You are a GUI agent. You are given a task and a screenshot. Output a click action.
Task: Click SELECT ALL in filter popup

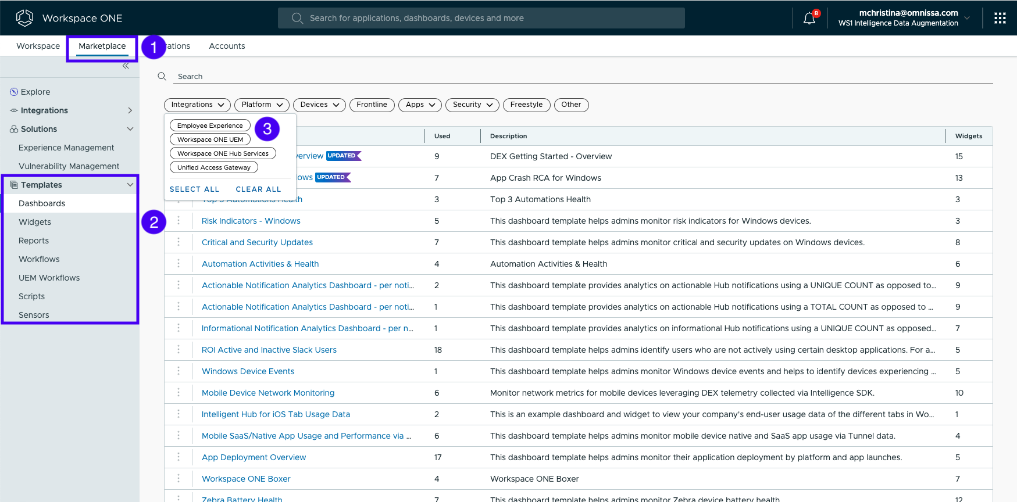pos(194,189)
